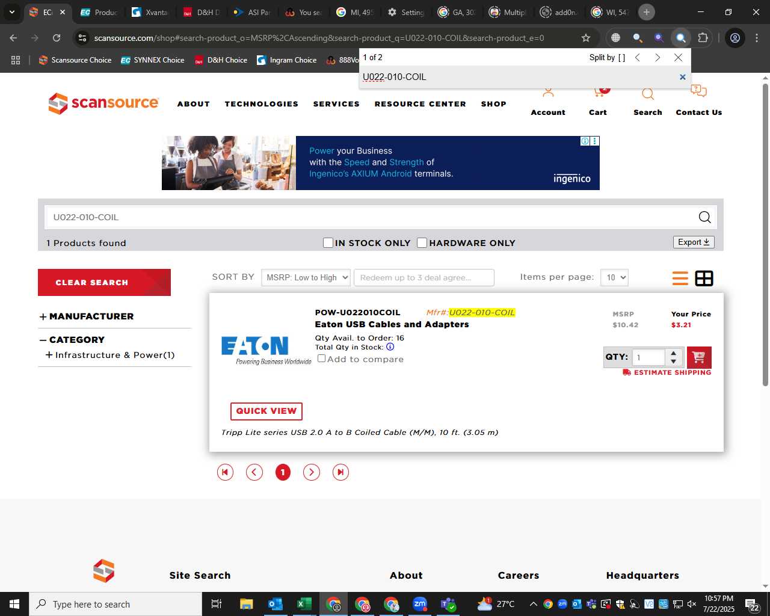Click the Export button

point(694,242)
